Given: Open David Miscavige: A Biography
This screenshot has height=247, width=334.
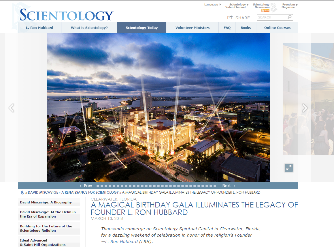Looking at the screenshot, I should pos(49,202).
